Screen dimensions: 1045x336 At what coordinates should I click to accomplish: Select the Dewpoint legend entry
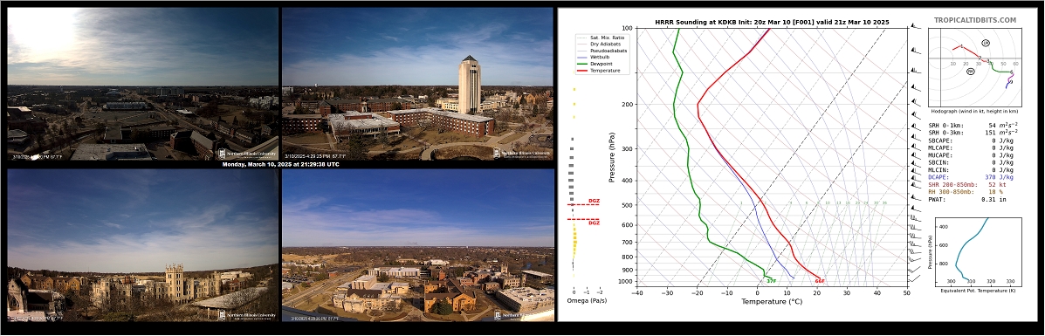[595, 64]
